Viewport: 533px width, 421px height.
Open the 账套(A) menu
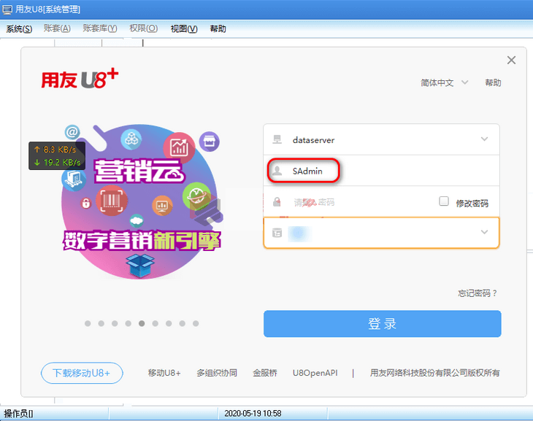coord(57,28)
